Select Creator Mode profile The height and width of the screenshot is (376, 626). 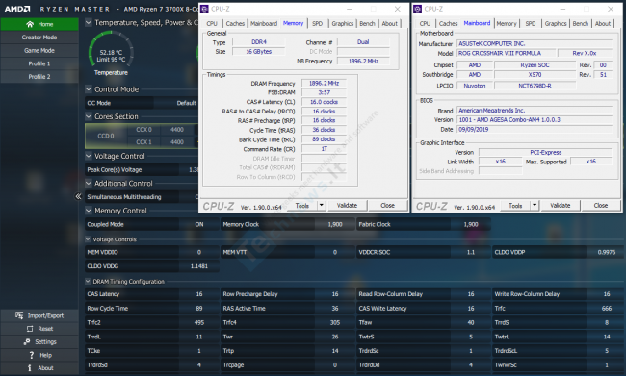39,38
